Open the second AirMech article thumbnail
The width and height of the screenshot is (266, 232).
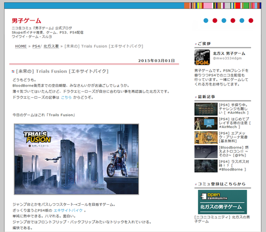coord(206,123)
